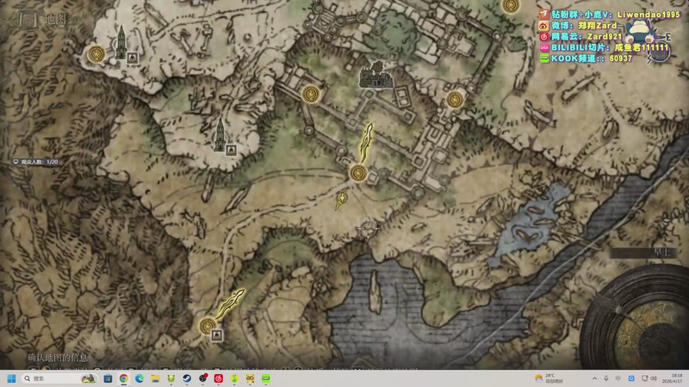Click grace marker inside castle's left courtyard

click(311, 94)
